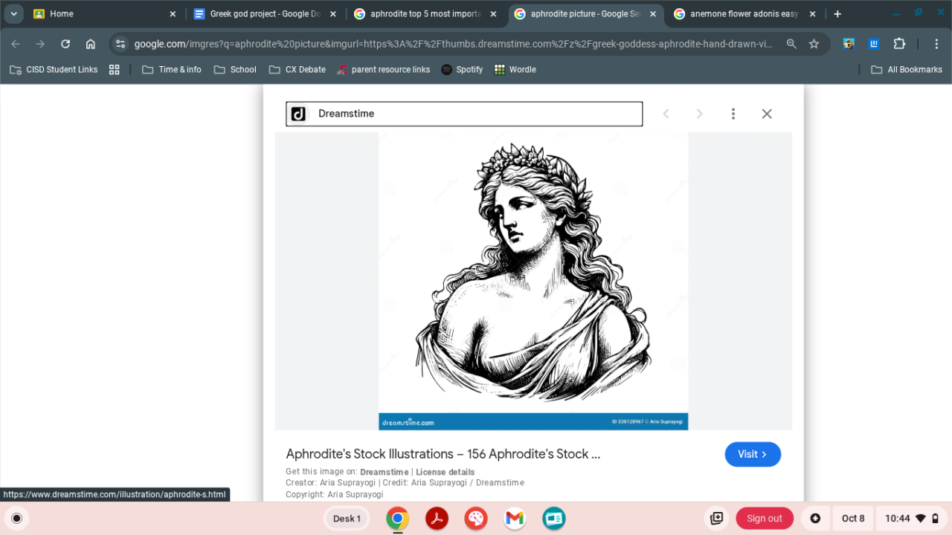Viewport: 952px width, 535px height.
Task: Open the tab search dropdown arrow
Action: click(x=13, y=14)
